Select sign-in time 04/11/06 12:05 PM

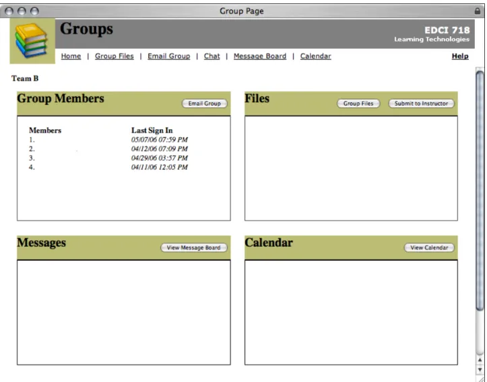tap(160, 167)
